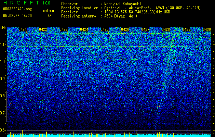The height and width of the screenshot is (137, 215).
Task: Click the 0.7 frequency axis label
Action: point(3,113)
